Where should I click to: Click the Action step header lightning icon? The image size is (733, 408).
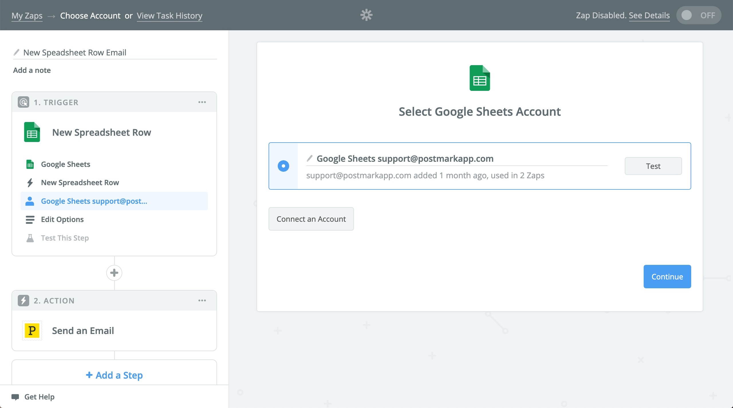tap(23, 300)
